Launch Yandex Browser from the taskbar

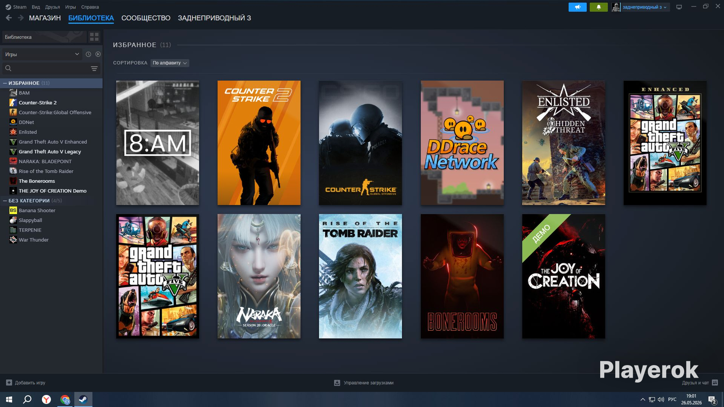tap(46, 400)
